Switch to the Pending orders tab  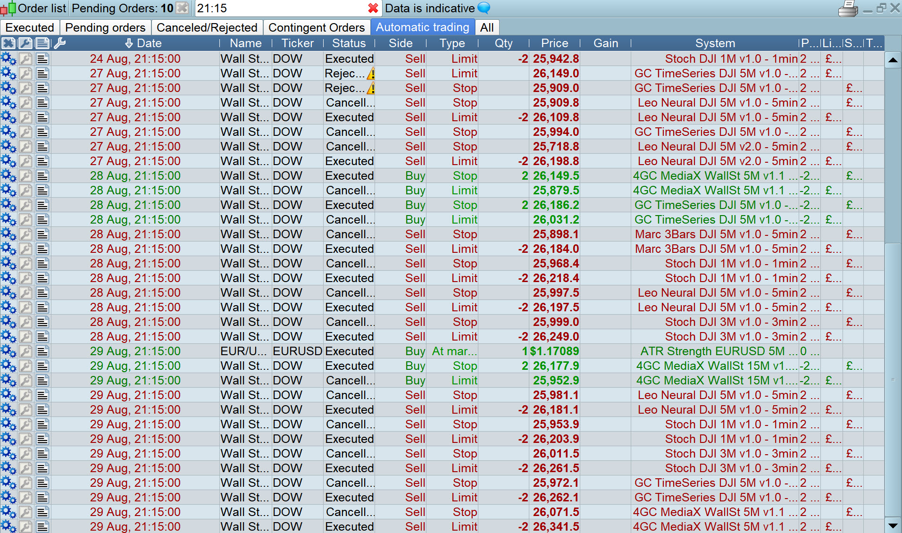pos(105,27)
